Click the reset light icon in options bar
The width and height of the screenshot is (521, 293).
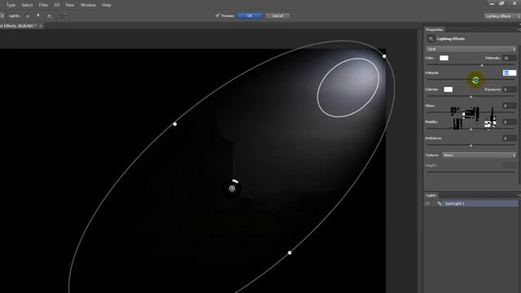(x=63, y=15)
